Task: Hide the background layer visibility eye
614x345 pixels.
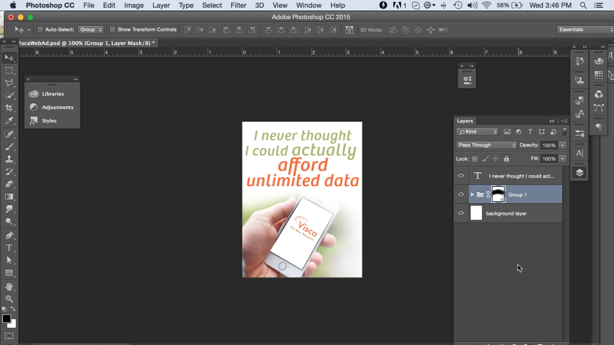Action: click(461, 213)
